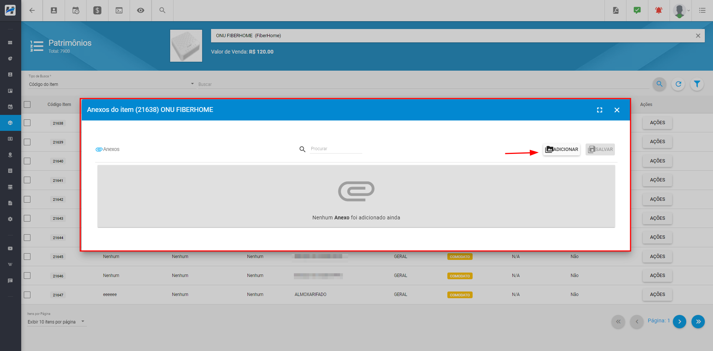Click the round blue search button
Screen dimensions: 713x351
click(x=659, y=84)
